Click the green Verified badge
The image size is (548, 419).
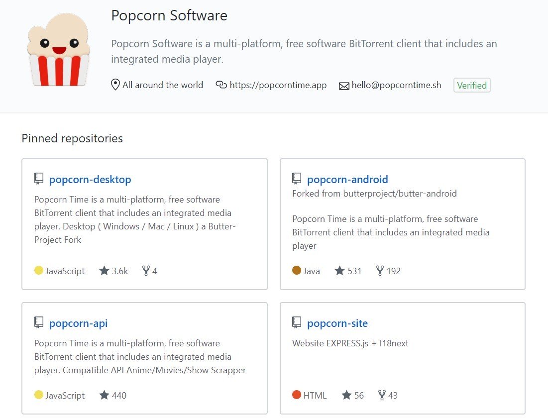(x=472, y=85)
